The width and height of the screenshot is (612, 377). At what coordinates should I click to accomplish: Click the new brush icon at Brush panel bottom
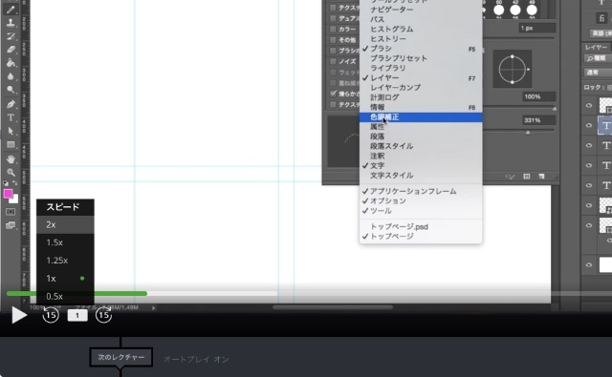[x=541, y=177]
